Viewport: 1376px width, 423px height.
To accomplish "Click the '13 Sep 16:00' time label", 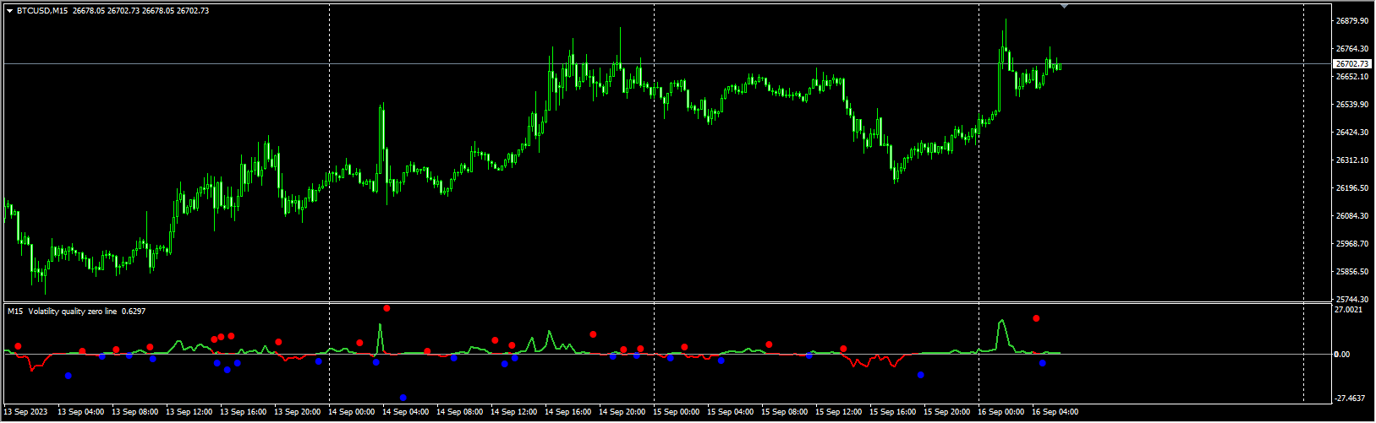I will 243,412.
